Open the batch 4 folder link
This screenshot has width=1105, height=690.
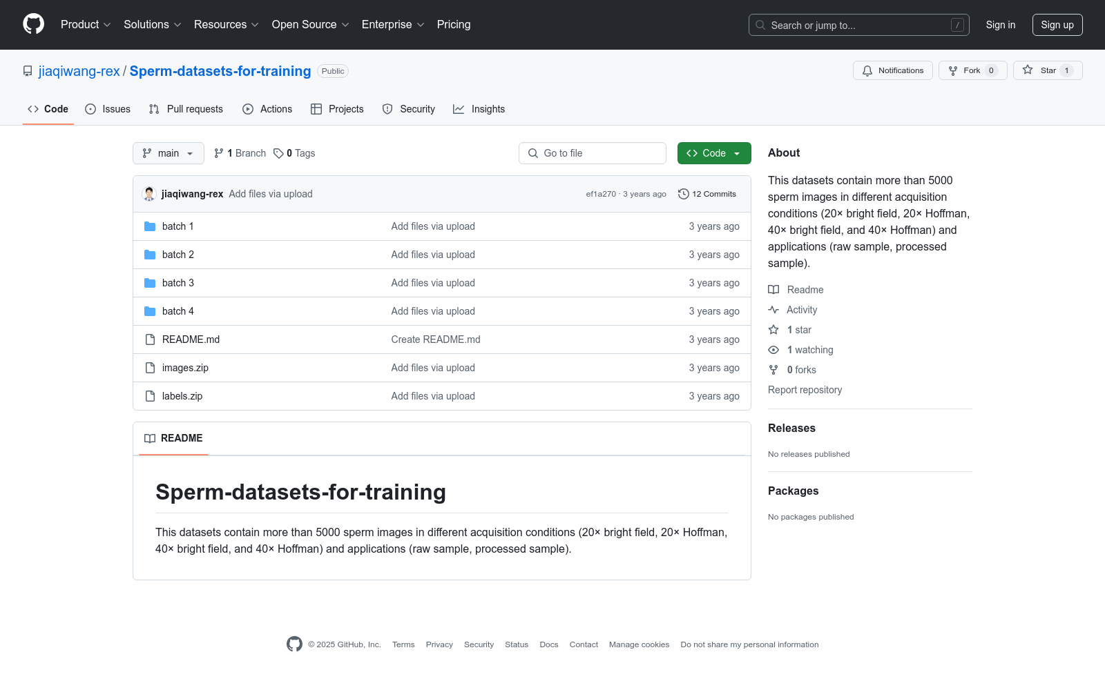pyautogui.click(x=178, y=311)
